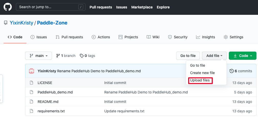Viewport: 258px width, 119px height.
Task: Click the Wiki tab book icon
Action: click(148, 37)
